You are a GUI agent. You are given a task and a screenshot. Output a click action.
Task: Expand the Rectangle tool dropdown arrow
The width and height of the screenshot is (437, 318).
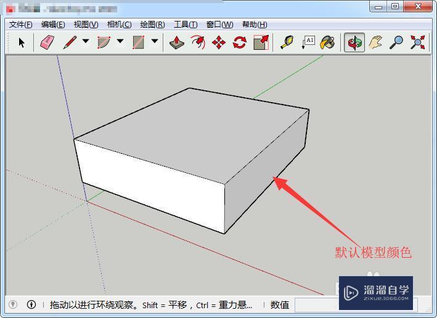point(155,41)
